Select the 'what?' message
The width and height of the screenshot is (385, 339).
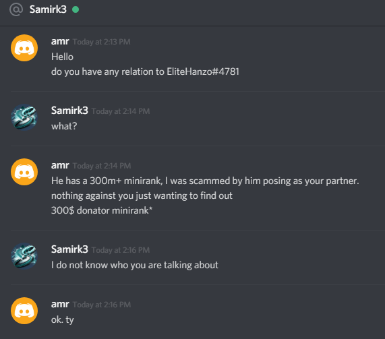(64, 126)
